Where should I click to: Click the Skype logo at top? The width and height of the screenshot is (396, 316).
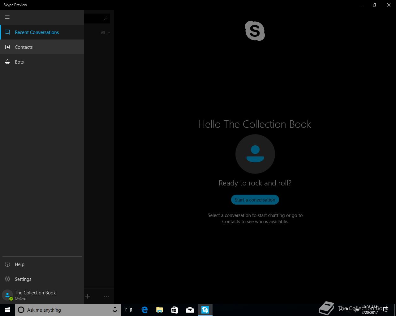click(x=255, y=31)
